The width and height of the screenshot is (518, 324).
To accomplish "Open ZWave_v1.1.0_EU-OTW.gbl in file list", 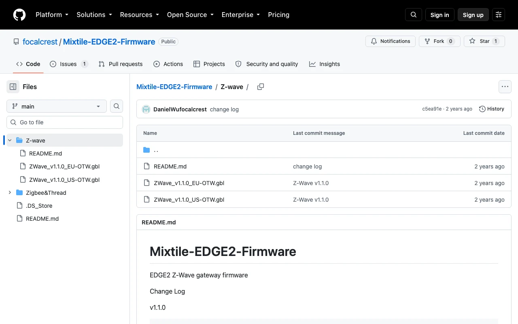I will coord(189,183).
